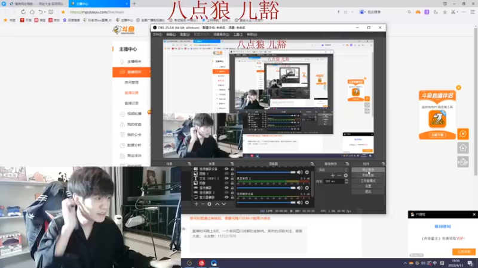Reload the browser page

coord(23,12)
